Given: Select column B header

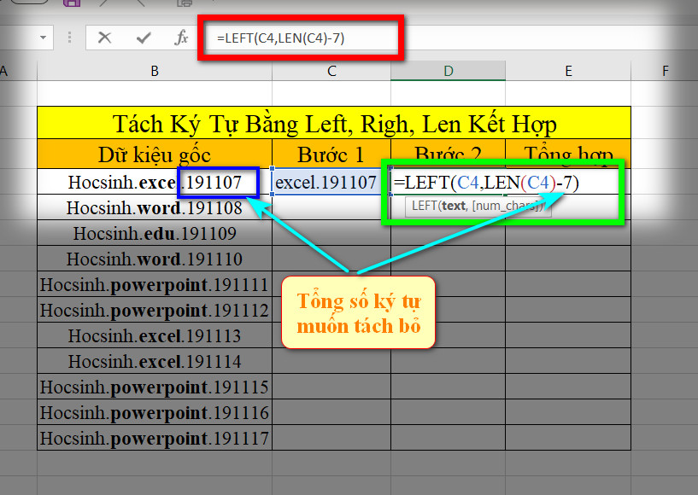Looking at the screenshot, I should click(155, 71).
